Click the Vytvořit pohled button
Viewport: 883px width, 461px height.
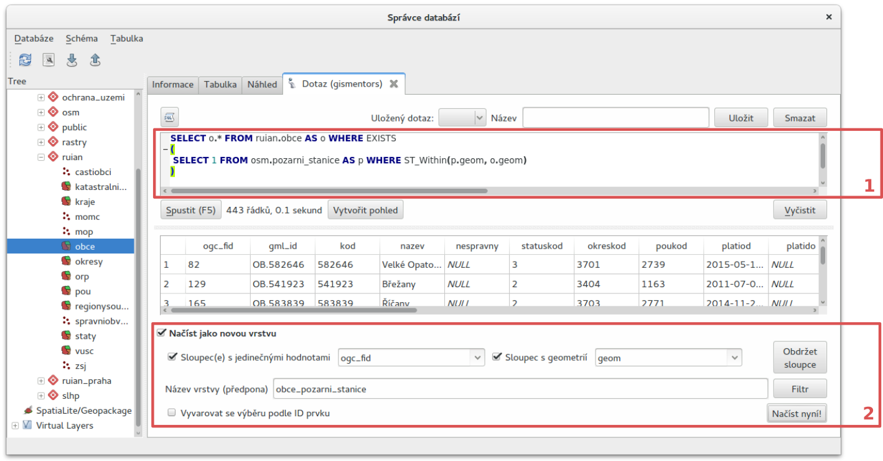coord(365,210)
